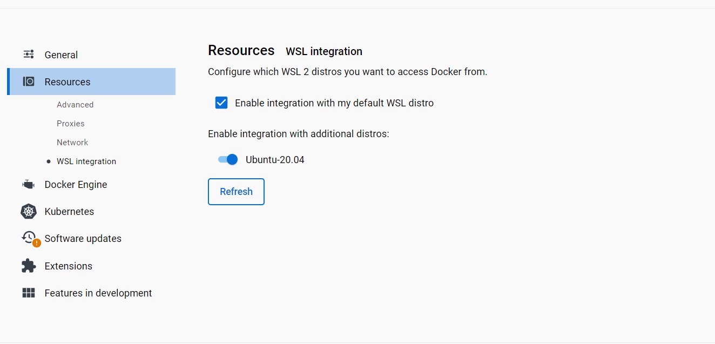Select the Software updates text label

[x=83, y=239]
